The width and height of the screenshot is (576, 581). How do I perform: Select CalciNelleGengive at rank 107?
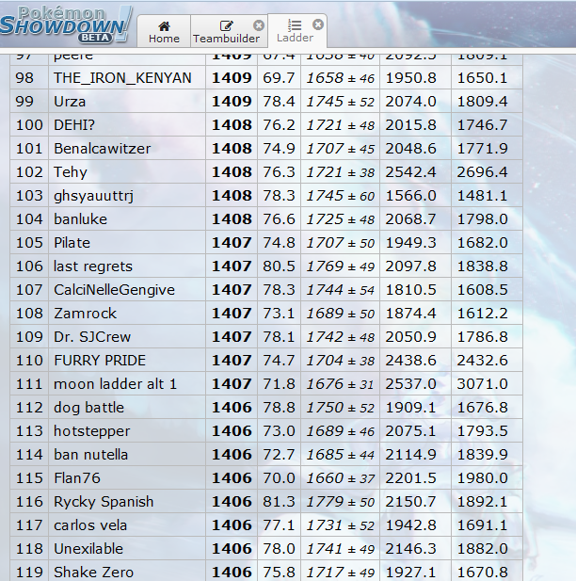pyautogui.click(x=114, y=290)
